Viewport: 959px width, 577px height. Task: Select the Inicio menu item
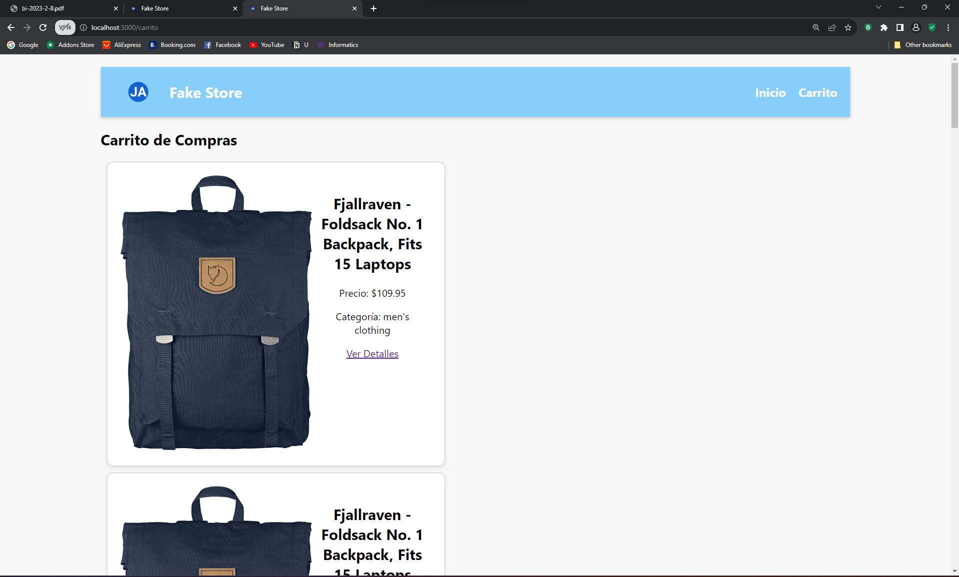tap(770, 92)
